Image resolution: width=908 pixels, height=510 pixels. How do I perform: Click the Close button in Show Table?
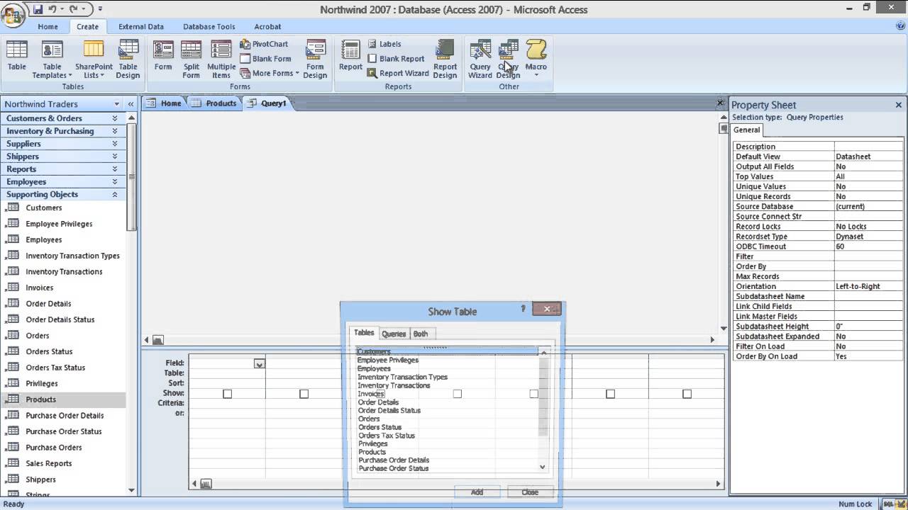(530, 492)
